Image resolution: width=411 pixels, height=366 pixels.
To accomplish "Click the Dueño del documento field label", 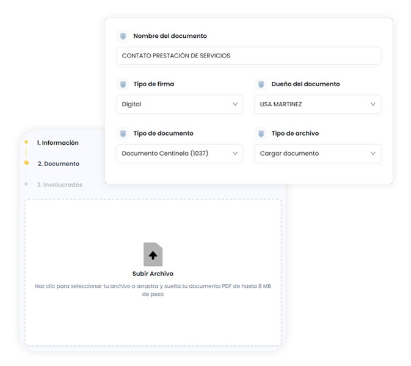I will [305, 84].
